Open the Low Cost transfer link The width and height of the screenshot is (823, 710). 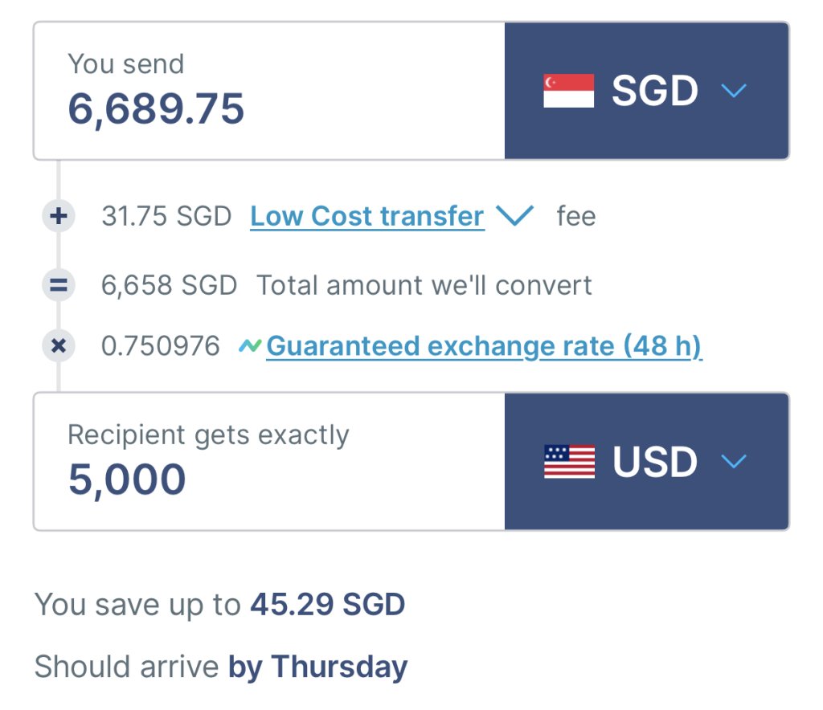(367, 216)
